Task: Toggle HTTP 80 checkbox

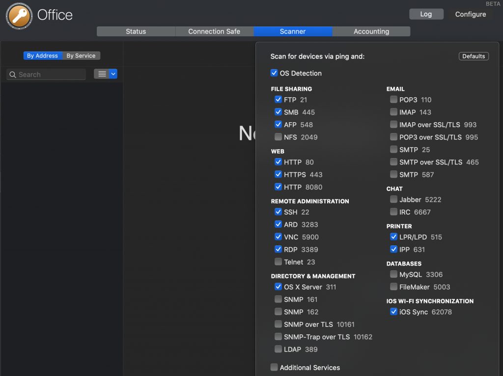Action: coord(278,162)
